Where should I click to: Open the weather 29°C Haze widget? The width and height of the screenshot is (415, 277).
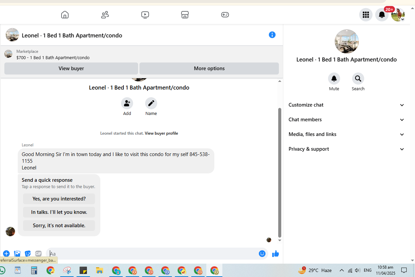315,270
